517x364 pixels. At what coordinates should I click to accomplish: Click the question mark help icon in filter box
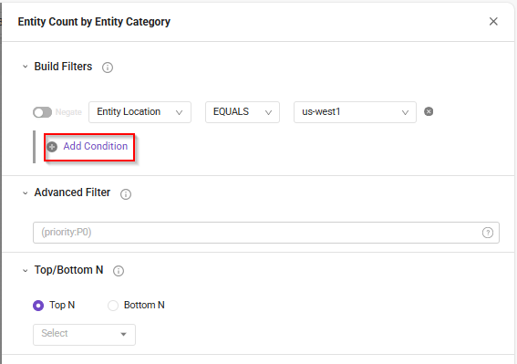[x=488, y=233]
